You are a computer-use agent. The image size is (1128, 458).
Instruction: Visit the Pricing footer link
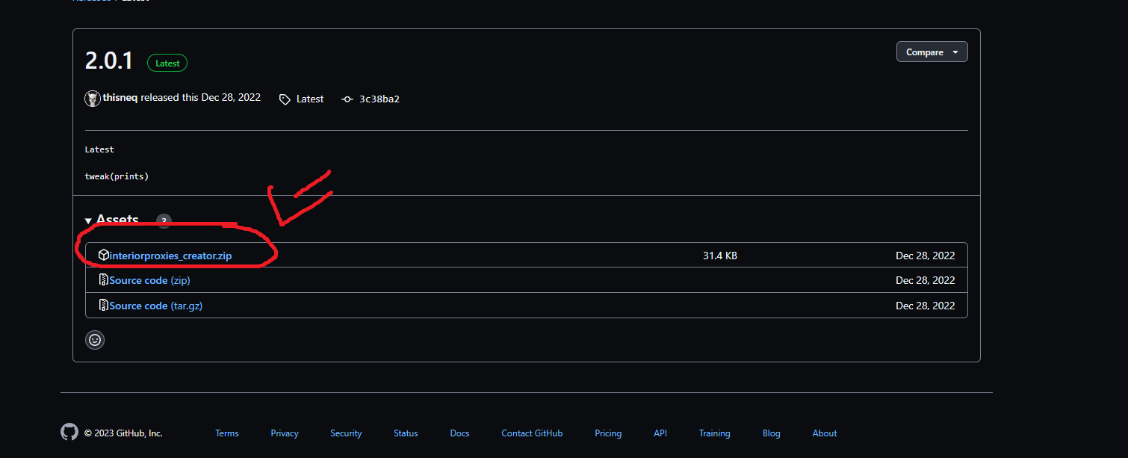point(608,433)
